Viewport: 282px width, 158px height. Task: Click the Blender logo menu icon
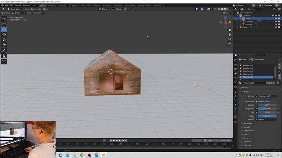(3, 5)
